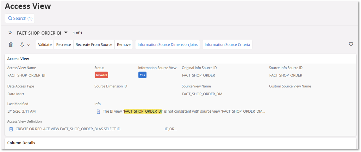This screenshot has height=152, width=361.
Task: Click the Remove button
Action: [x=124, y=45]
